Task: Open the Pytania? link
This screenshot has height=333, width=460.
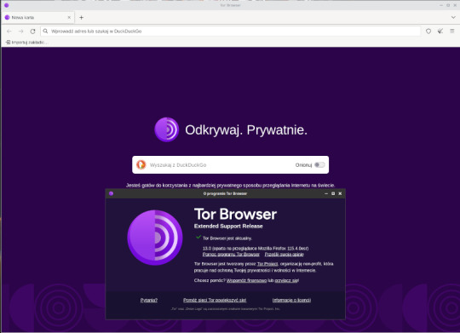Action: tap(149, 300)
